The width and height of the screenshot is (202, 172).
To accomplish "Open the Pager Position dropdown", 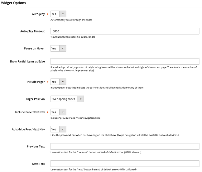I will pos(67,99).
